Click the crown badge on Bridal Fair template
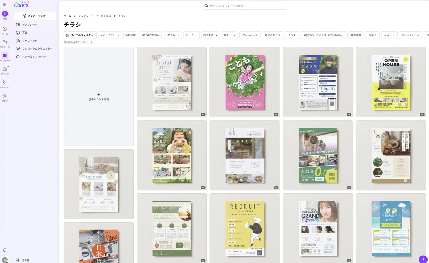The width and height of the screenshot is (429, 263). pos(203,115)
